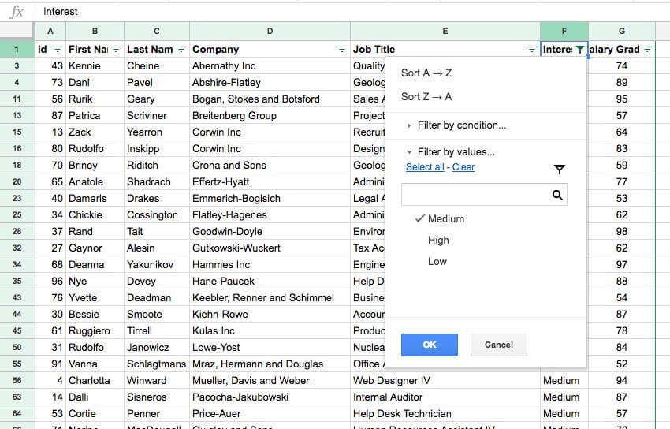Click Medium cell in Dalli's row
Viewport: 670px width, 429px height.
point(564,397)
